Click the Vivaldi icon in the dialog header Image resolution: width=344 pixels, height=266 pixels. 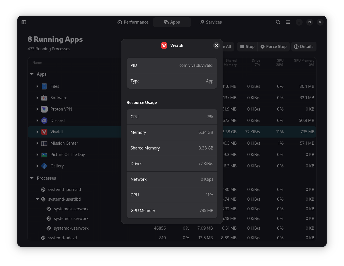click(164, 45)
